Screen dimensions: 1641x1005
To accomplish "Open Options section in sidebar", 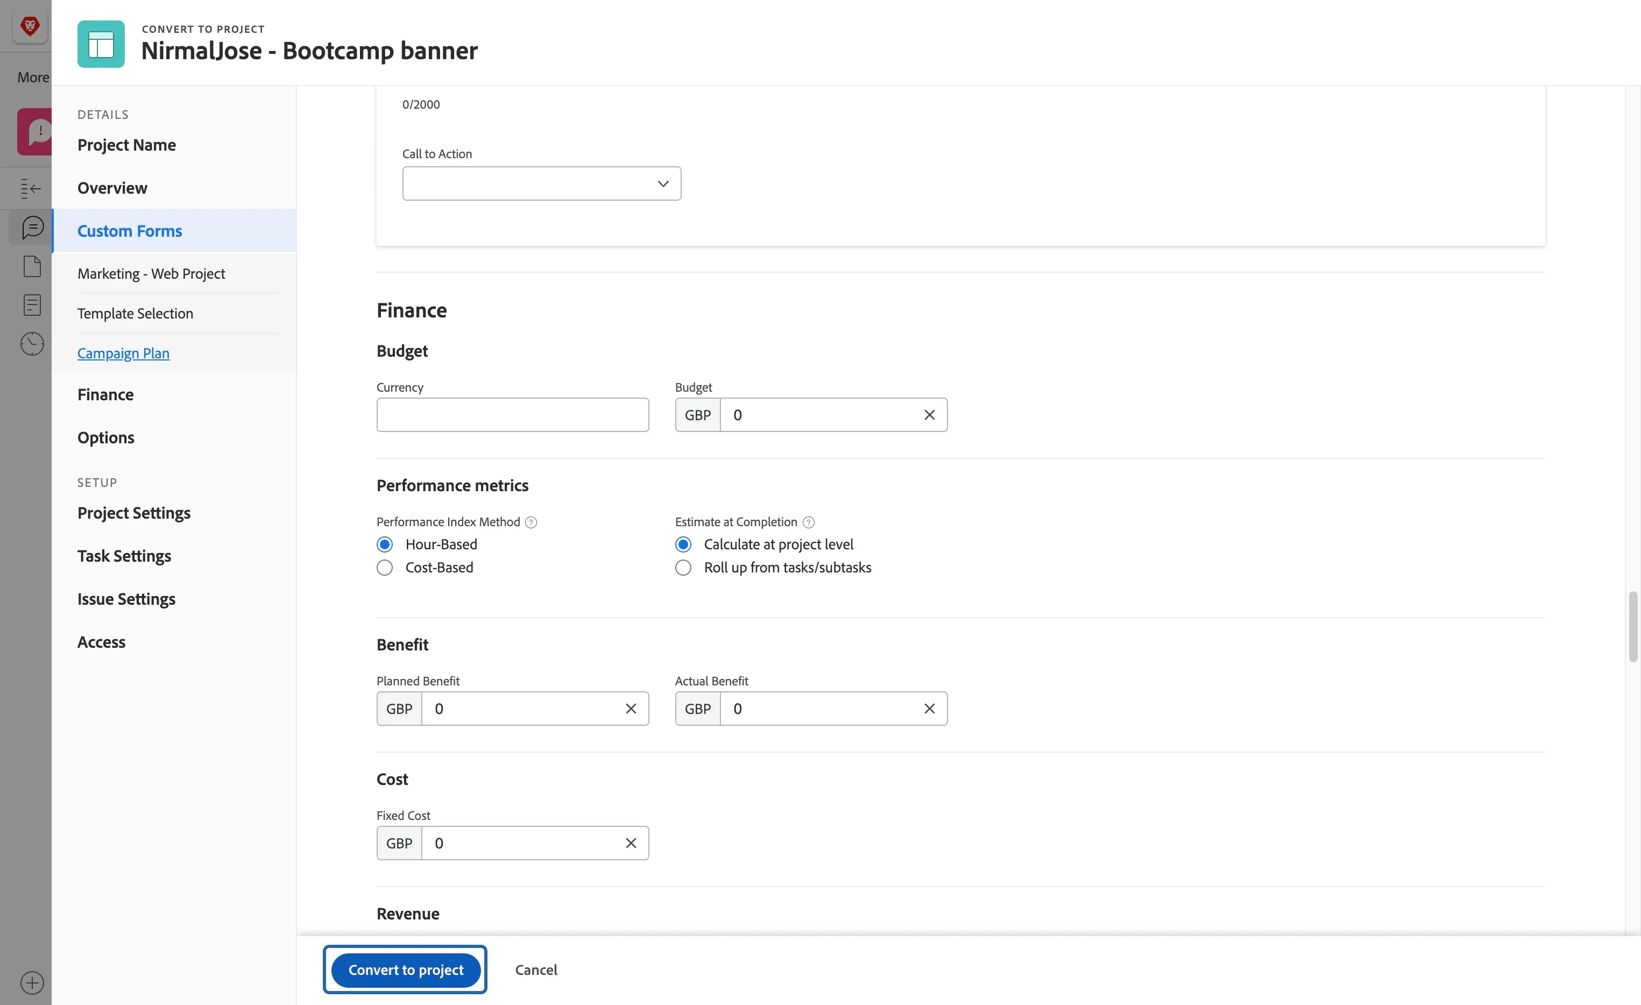I will tap(106, 437).
